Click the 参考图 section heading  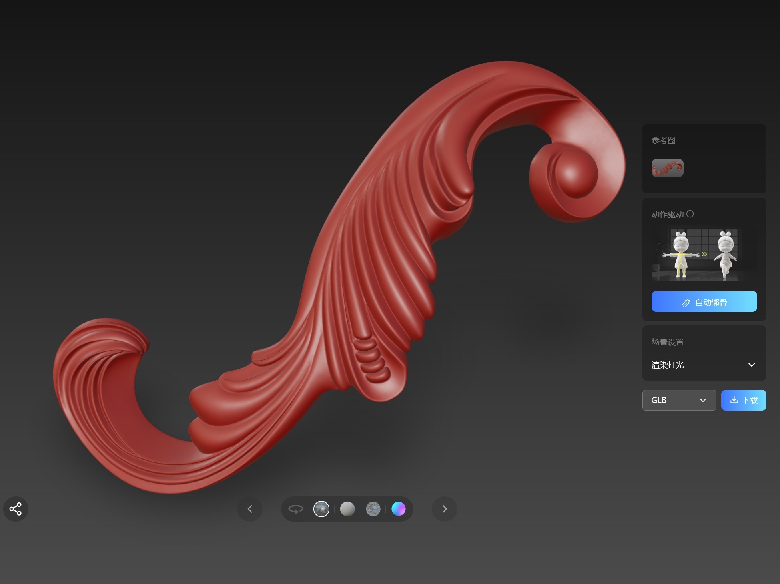click(x=663, y=140)
